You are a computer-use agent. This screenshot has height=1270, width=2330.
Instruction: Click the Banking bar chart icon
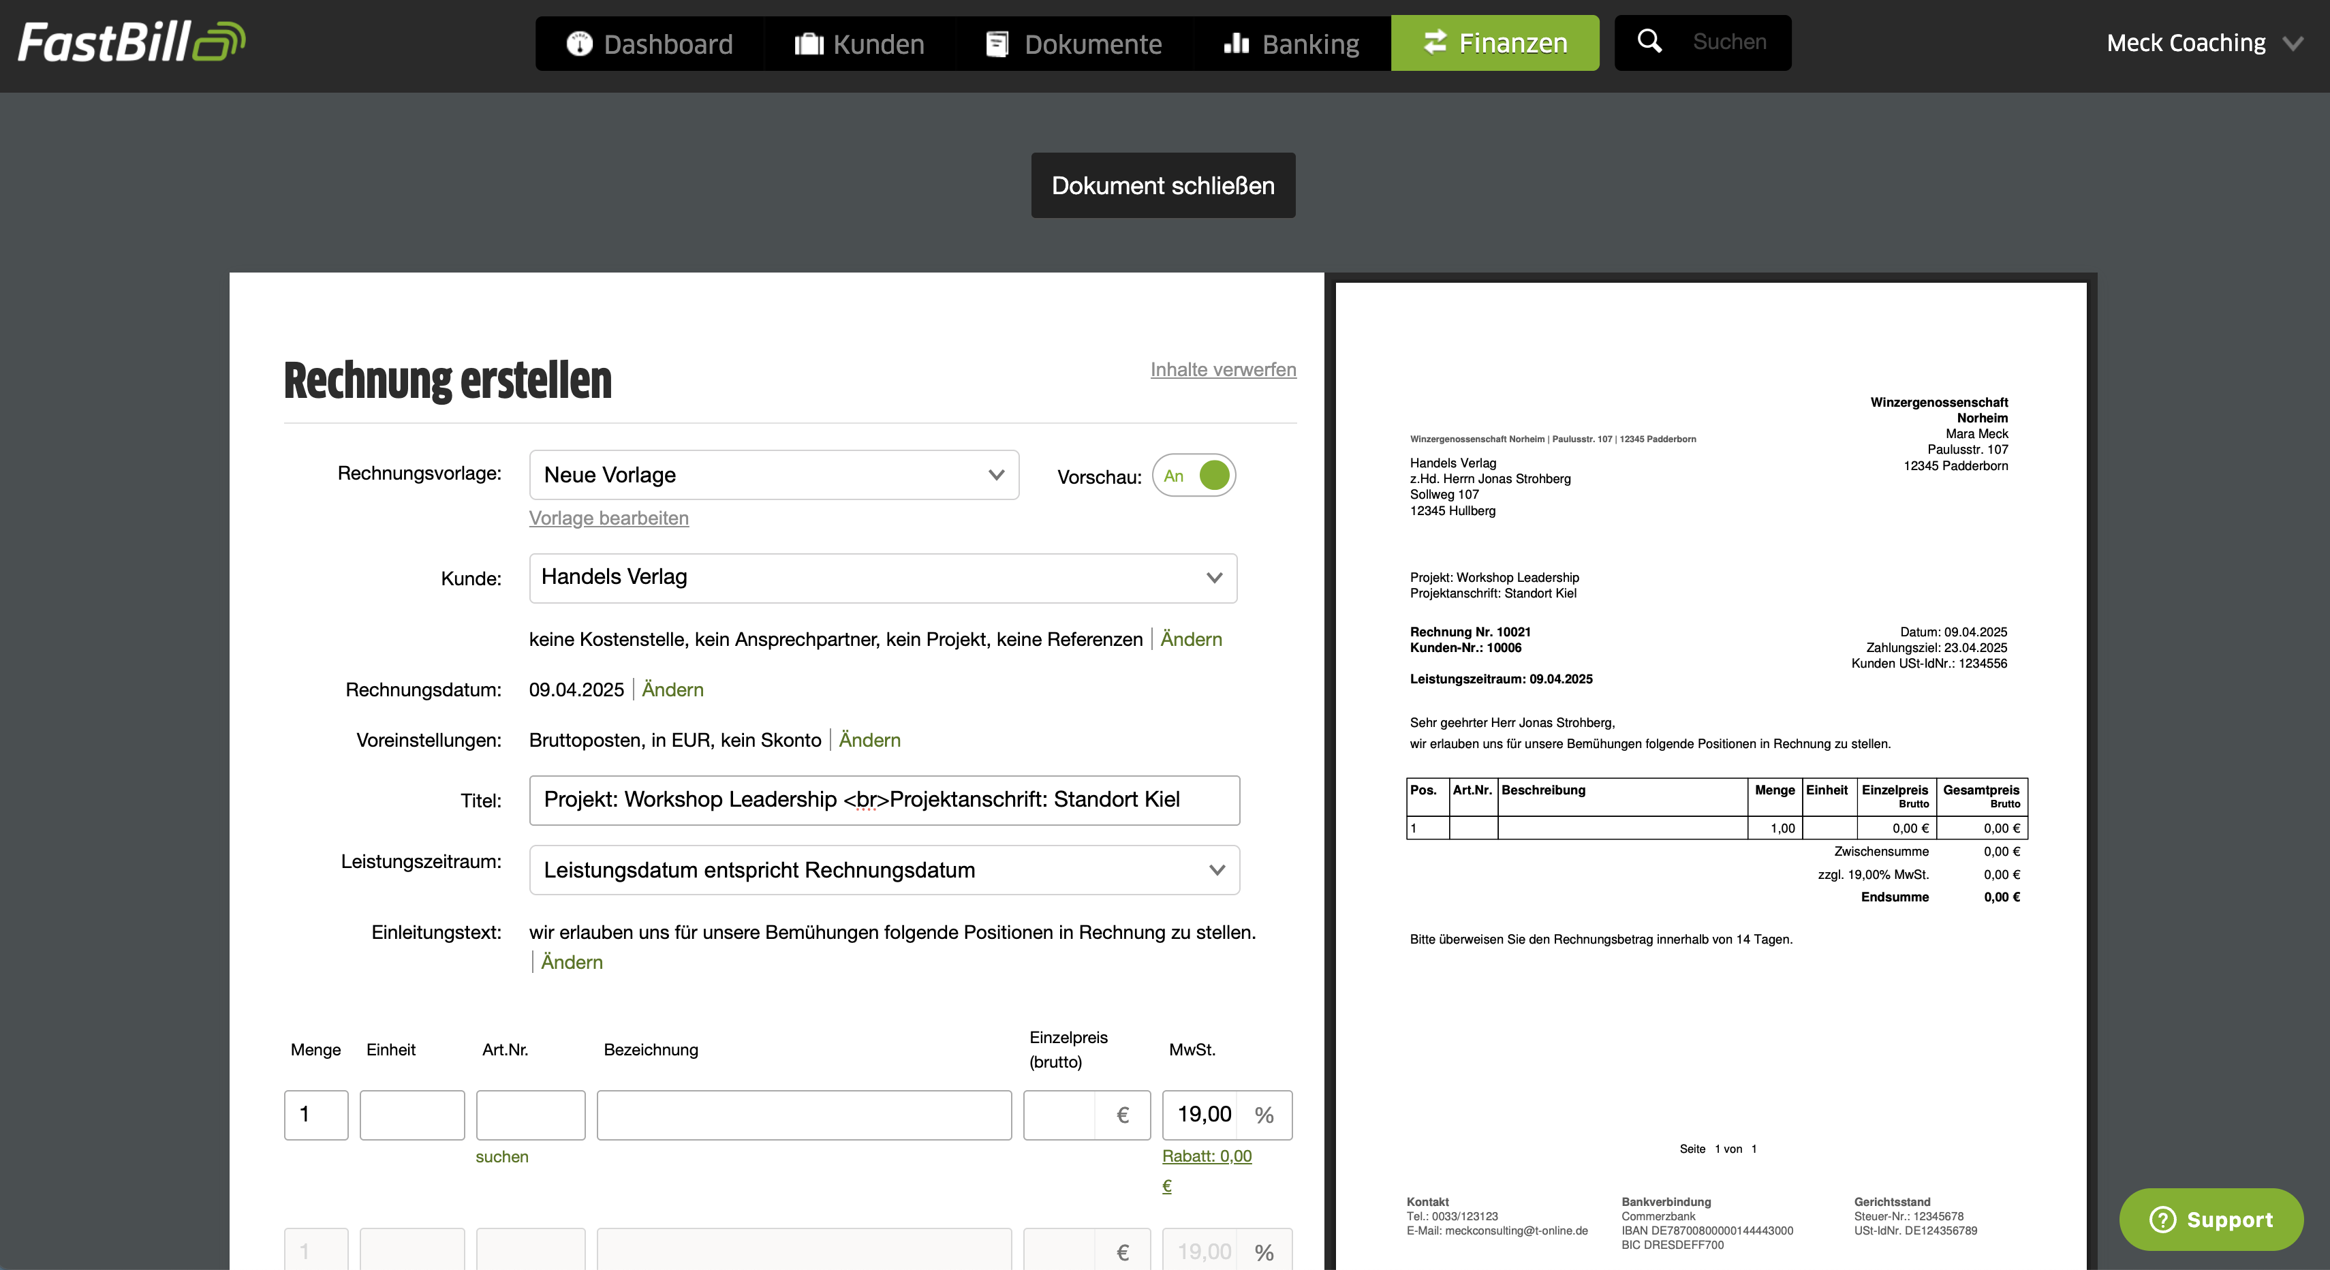[1237, 42]
